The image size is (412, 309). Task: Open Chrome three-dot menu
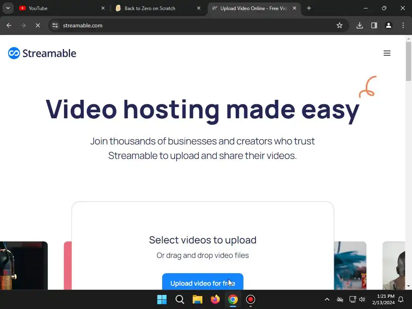403,25
